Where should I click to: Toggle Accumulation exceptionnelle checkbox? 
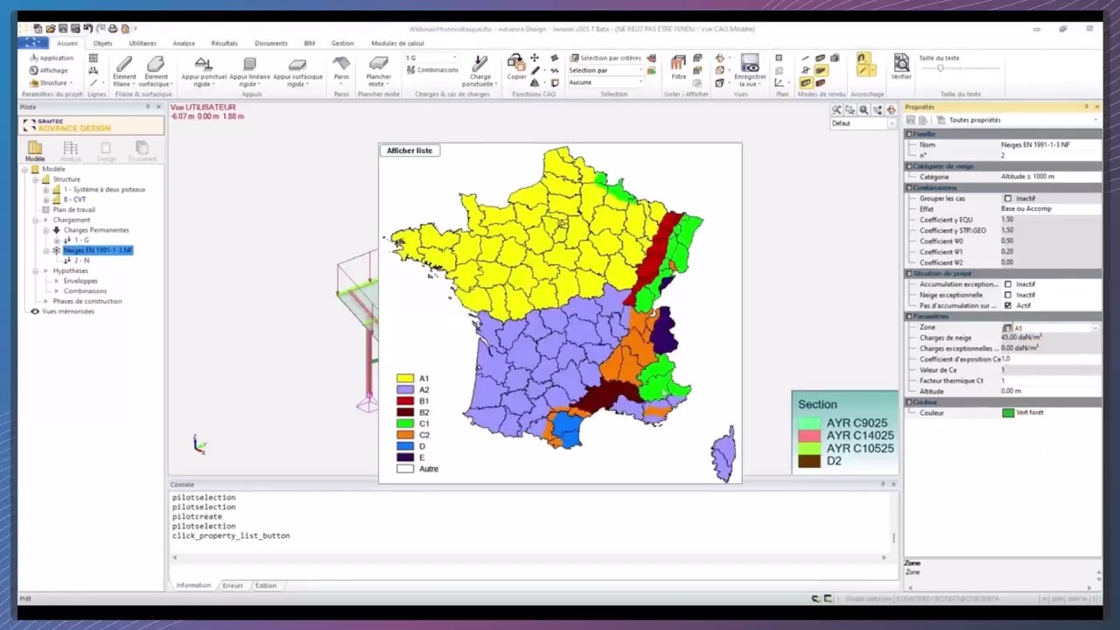(x=1008, y=284)
